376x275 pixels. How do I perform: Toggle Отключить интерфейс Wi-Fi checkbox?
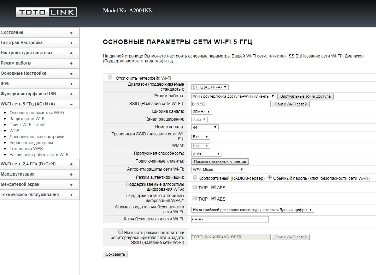point(110,77)
